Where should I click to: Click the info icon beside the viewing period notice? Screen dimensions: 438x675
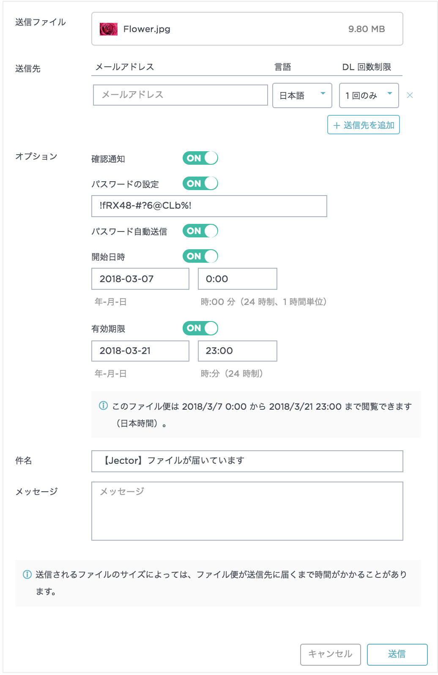(x=103, y=406)
